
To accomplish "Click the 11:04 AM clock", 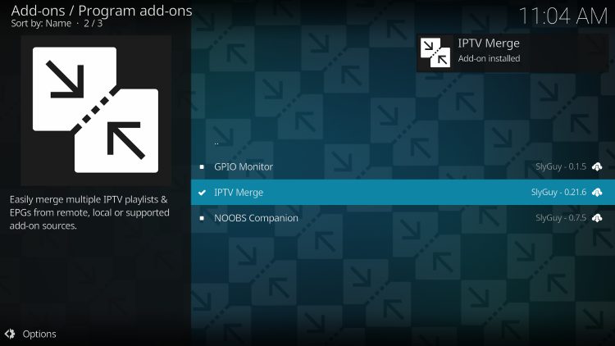I will tap(563, 16).
